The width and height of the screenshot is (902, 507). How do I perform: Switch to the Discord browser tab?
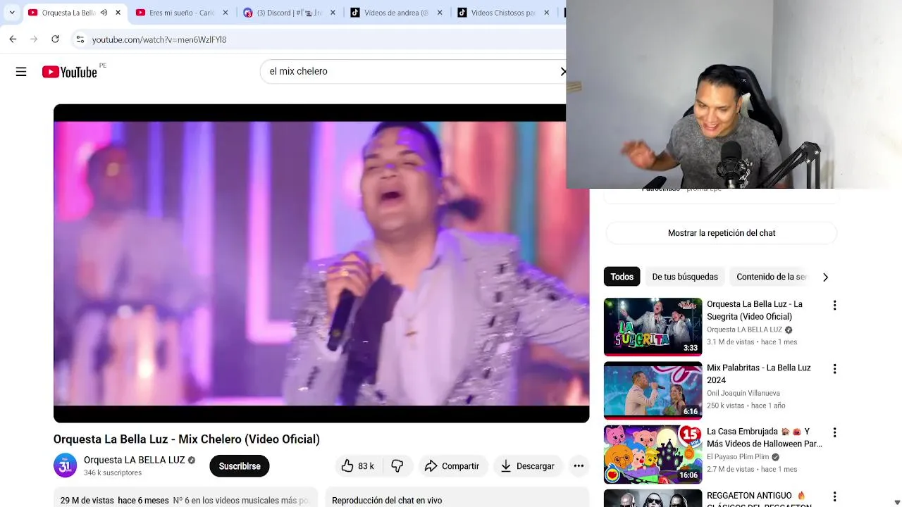pos(290,13)
